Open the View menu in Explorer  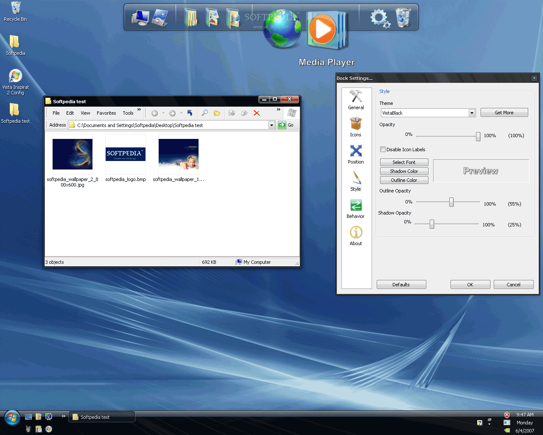(85, 113)
